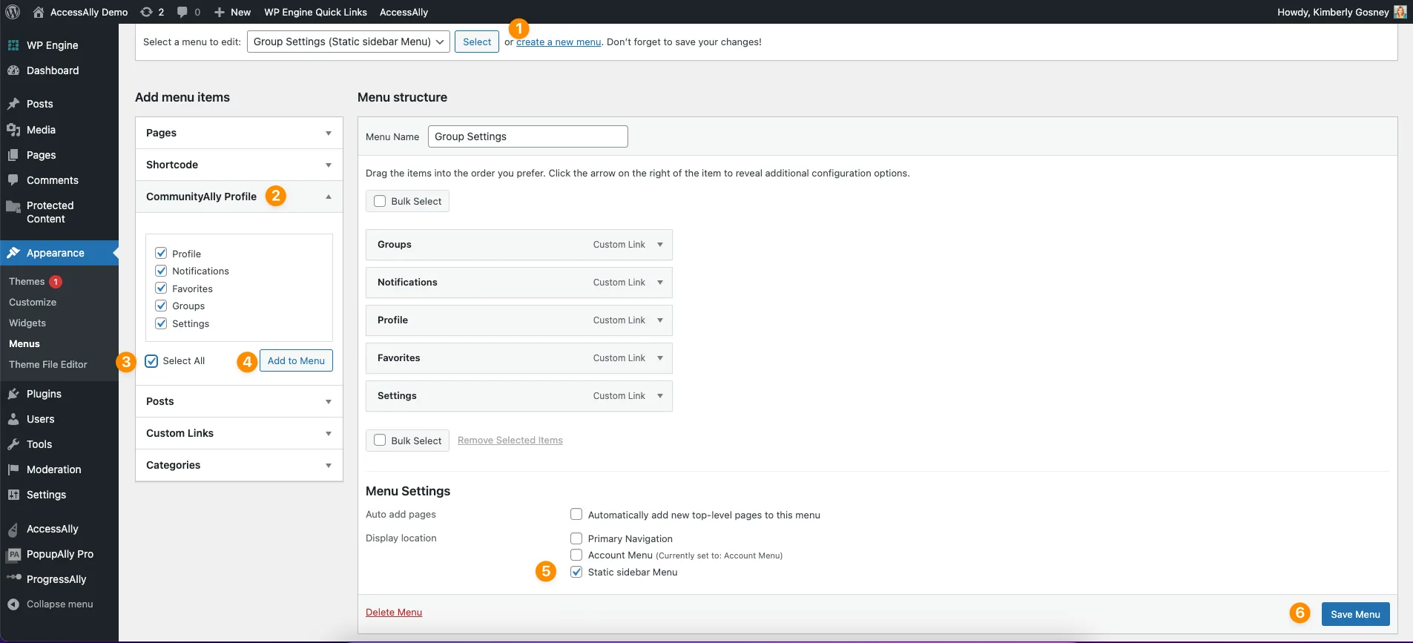Click the updates icon in admin bar
Viewport: 1413px width, 643px height.
click(x=147, y=12)
